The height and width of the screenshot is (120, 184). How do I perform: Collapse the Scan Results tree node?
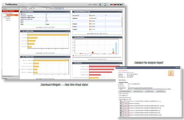tap(4, 13)
